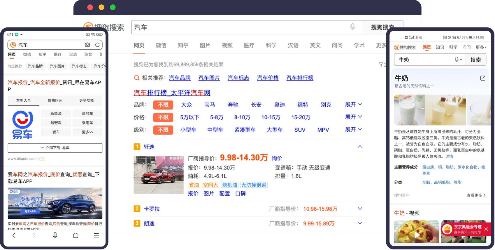Viewport: 495px width, 250px height.
Task: Tap the 易车 logo in left phone
Action: click(x=22, y=125)
